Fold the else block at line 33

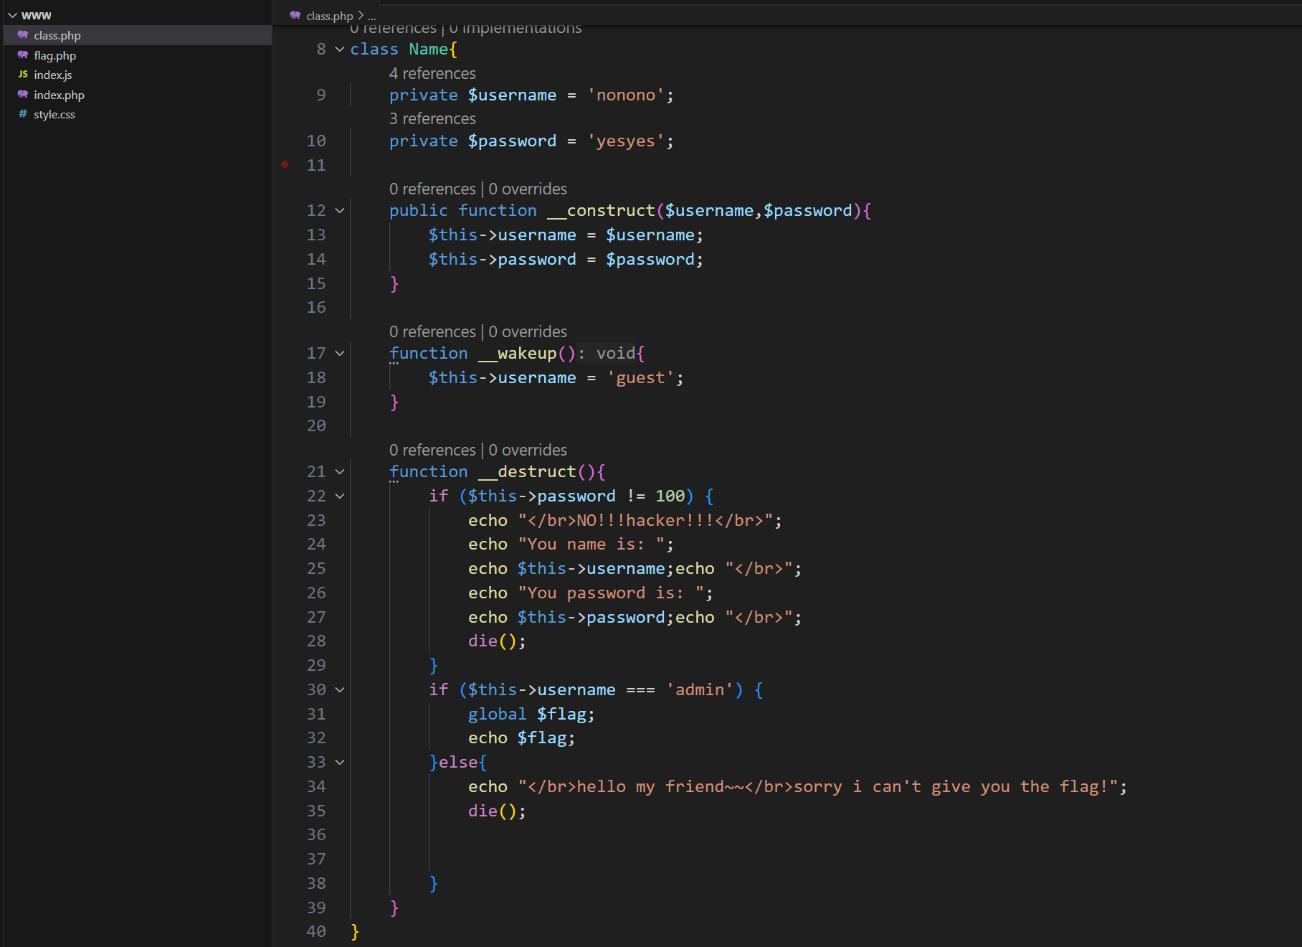click(340, 762)
